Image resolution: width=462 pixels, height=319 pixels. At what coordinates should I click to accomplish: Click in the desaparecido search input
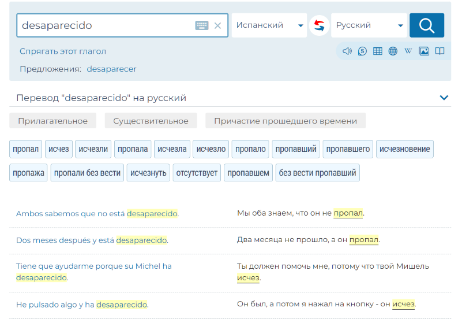coord(104,25)
